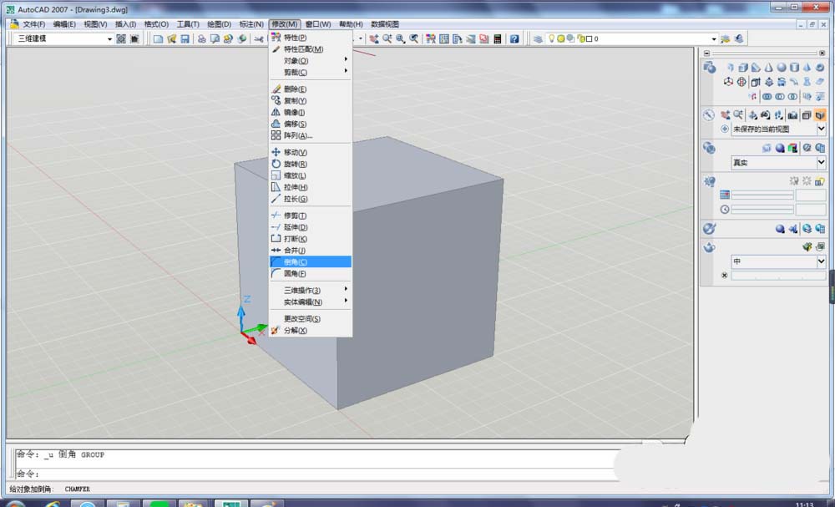This screenshot has height=507, width=835.
Task: Select 移动(V) move menu entry
Action: (311, 152)
